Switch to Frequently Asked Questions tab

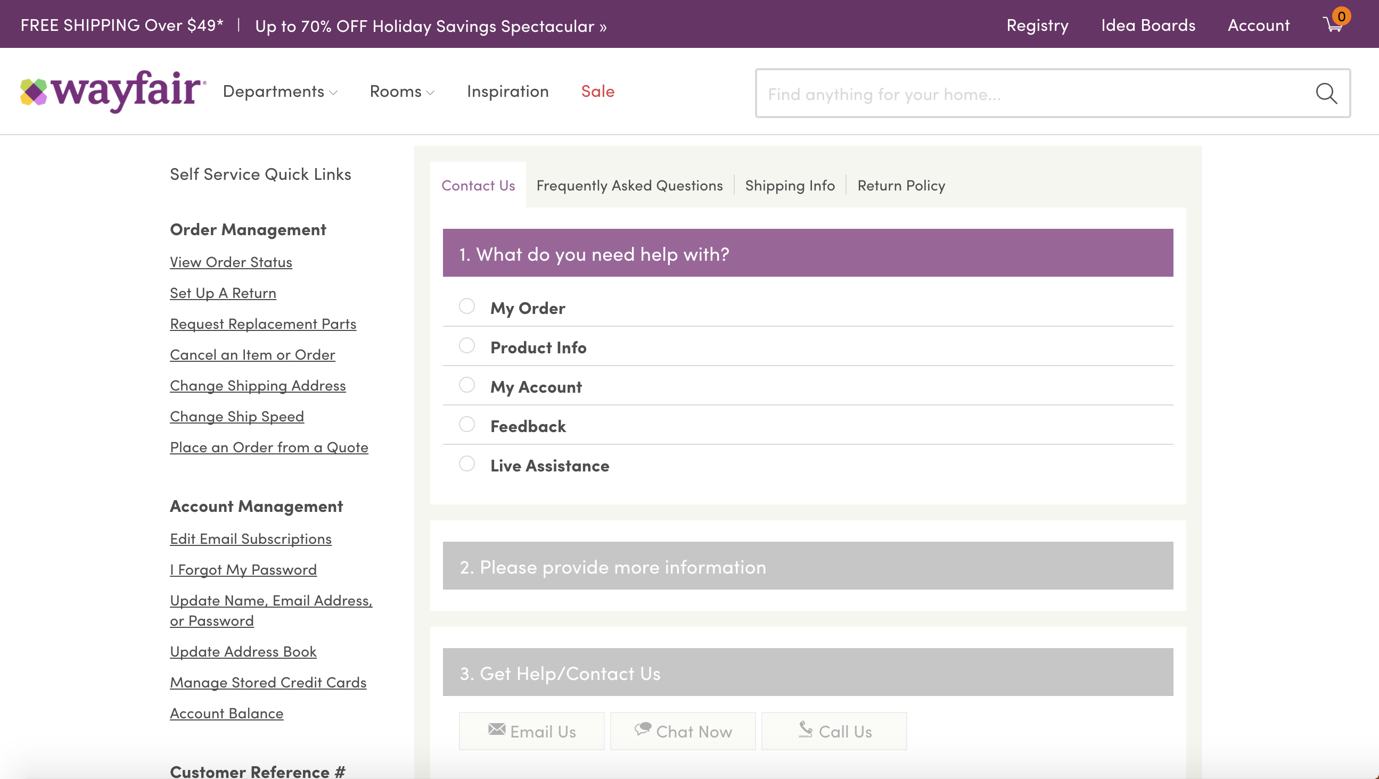[629, 186]
